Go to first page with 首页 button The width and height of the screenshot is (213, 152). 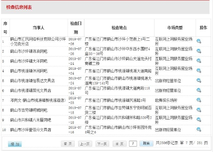(x=68, y=144)
